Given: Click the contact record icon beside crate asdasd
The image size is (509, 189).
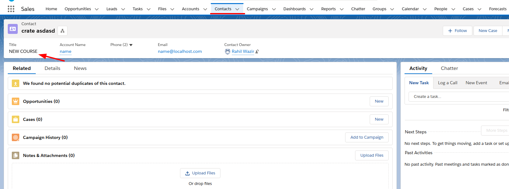Looking at the screenshot, I should (x=13, y=29).
